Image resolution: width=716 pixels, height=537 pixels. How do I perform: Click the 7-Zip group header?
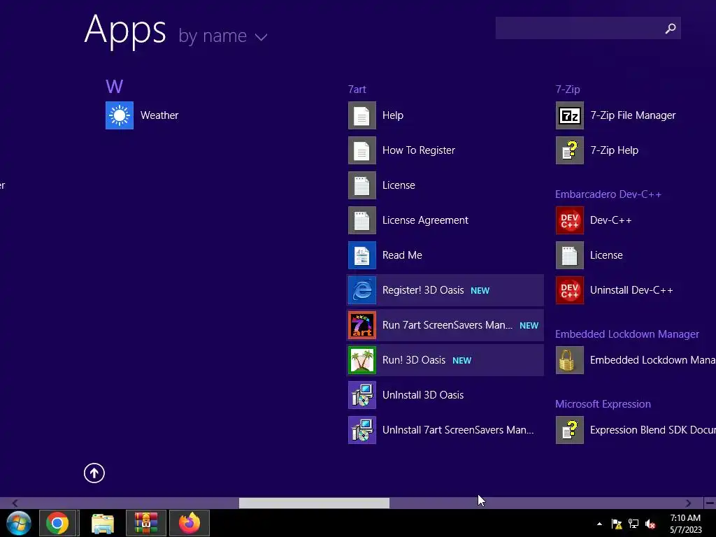coord(568,89)
